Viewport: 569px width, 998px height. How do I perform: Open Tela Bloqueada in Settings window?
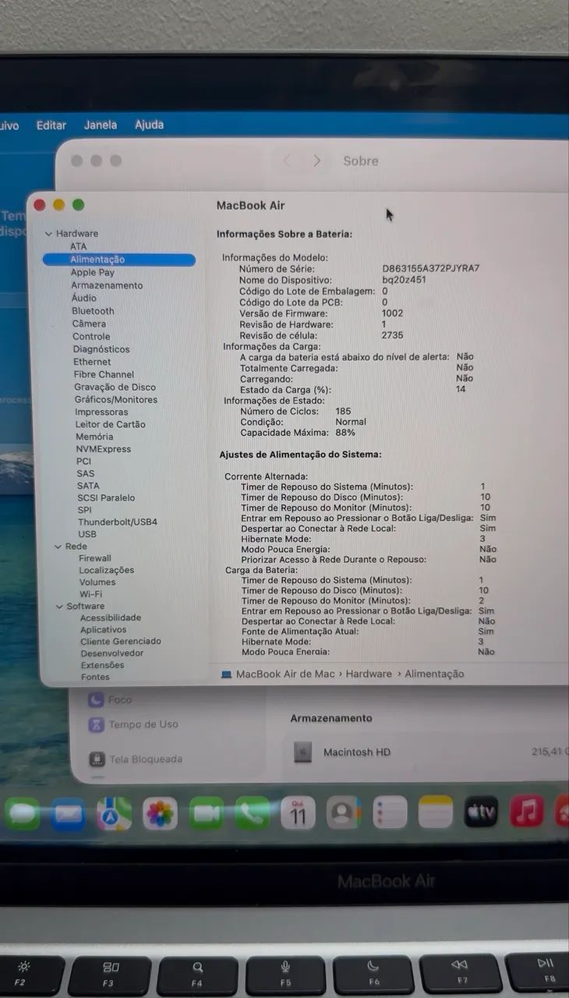coord(146,759)
